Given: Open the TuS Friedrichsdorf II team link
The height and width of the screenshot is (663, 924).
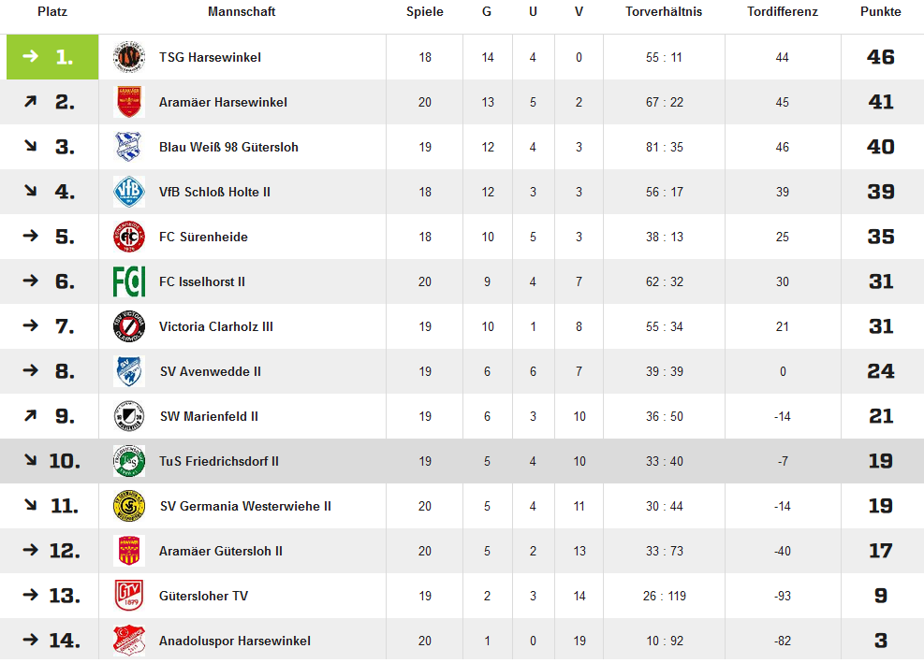Looking at the screenshot, I should point(219,461).
